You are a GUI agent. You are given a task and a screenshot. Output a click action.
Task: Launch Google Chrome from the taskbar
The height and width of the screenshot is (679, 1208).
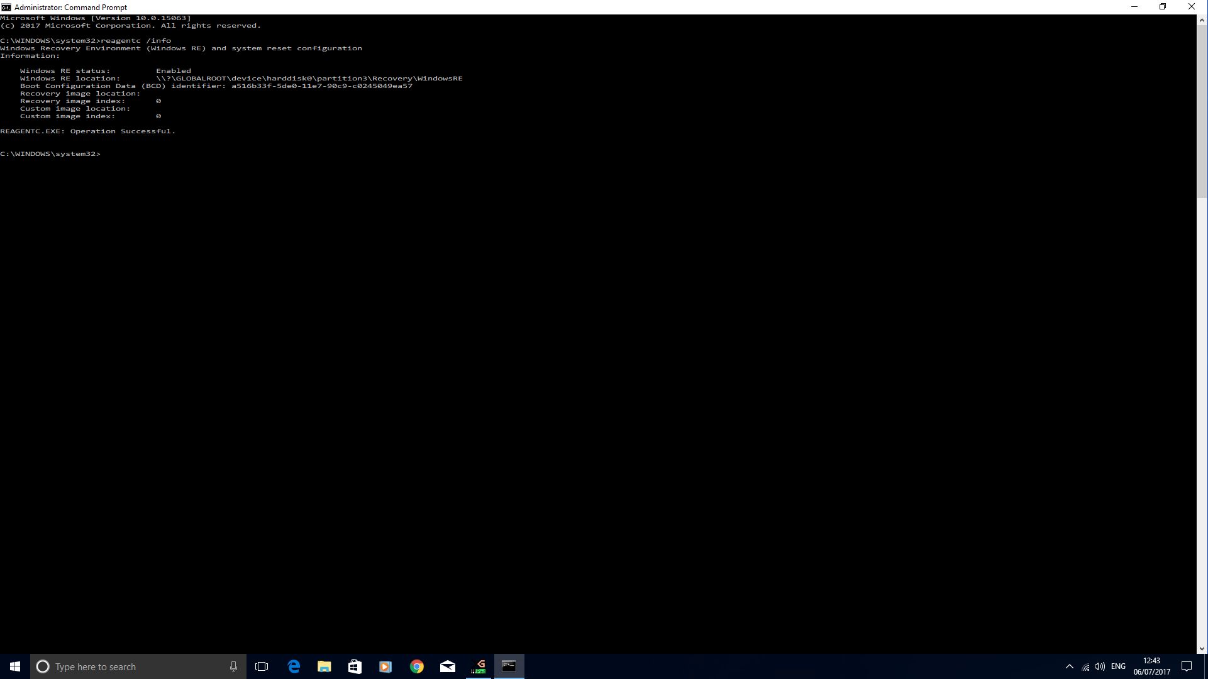416,666
